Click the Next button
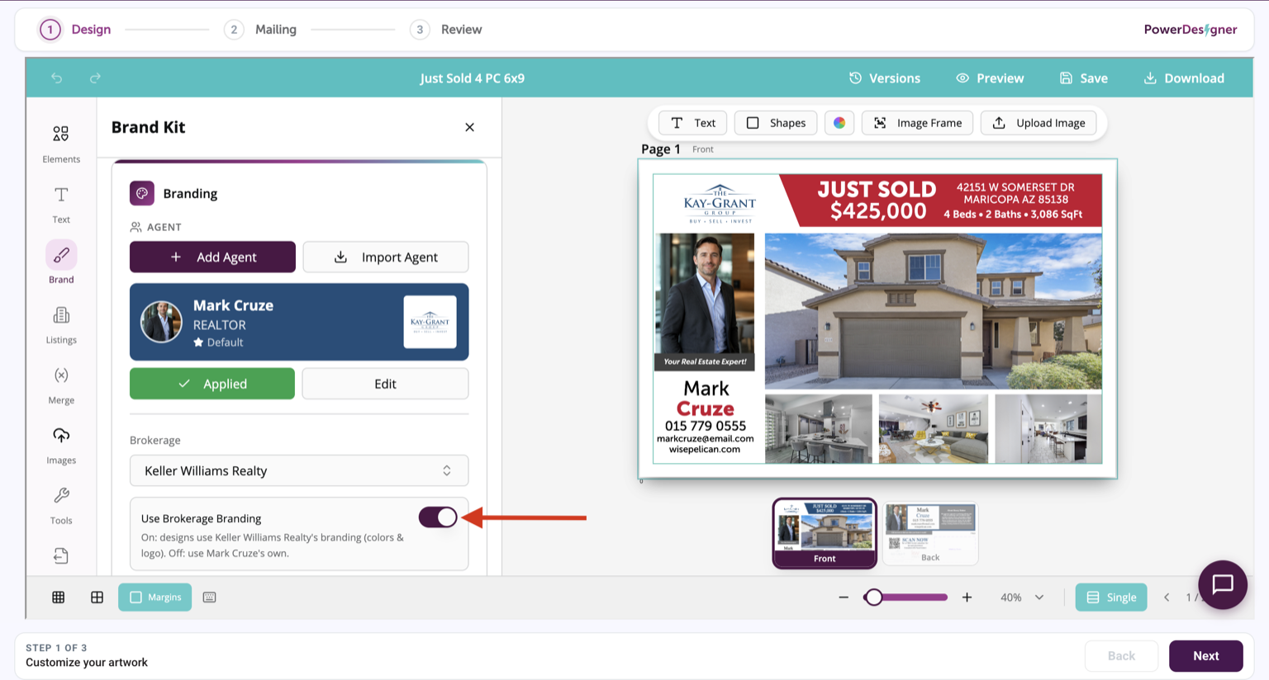The image size is (1269, 680). click(x=1206, y=656)
